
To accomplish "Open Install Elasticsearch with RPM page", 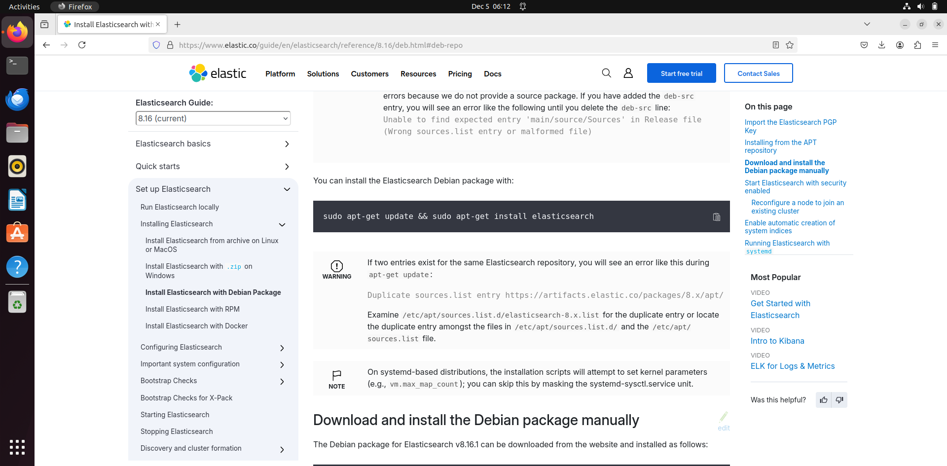I will click(x=192, y=309).
